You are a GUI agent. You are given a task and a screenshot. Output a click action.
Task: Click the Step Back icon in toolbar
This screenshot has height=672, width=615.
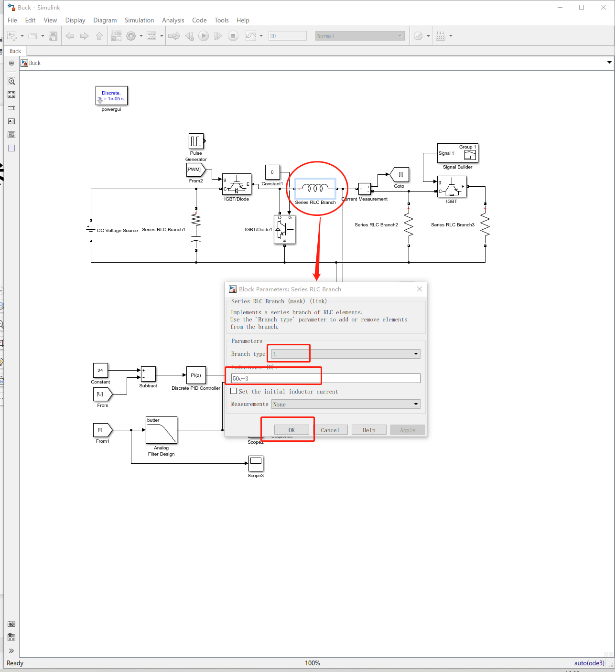[189, 36]
